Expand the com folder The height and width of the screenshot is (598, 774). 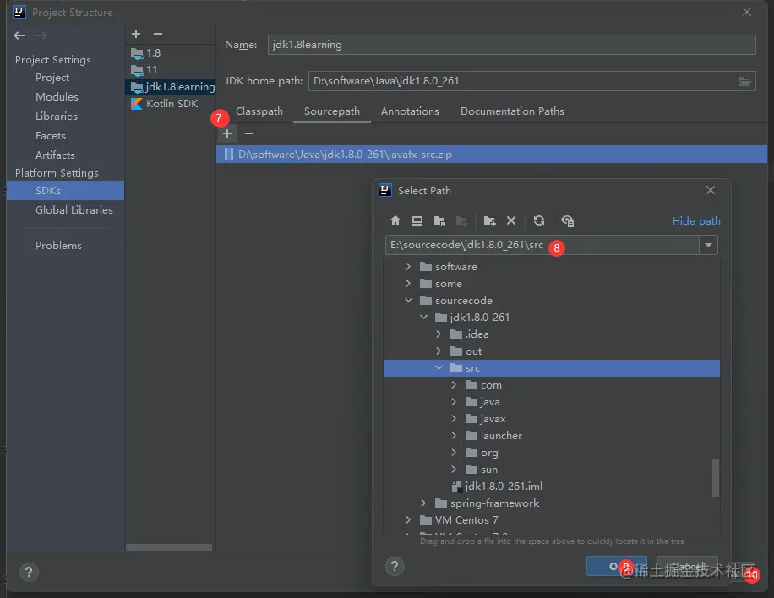pos(454,384)
